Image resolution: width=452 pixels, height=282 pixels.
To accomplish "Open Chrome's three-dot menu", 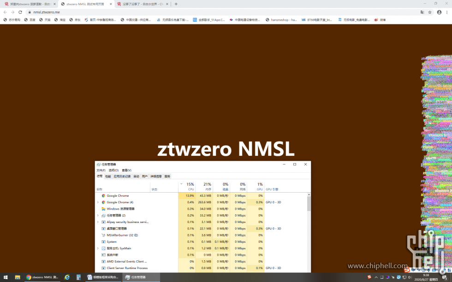I will (x=447, y=12).
